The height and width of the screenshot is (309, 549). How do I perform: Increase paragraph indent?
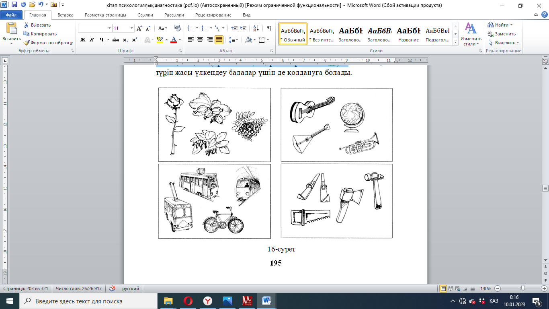tap(244, 28)
